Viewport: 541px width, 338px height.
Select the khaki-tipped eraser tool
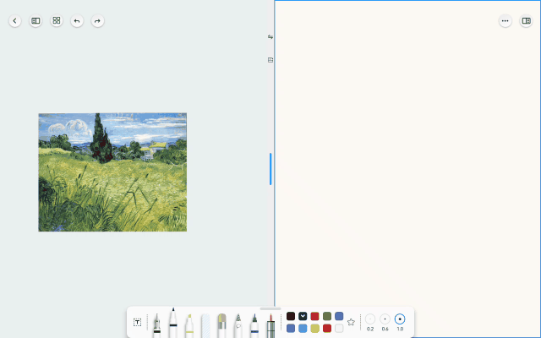pos(222,325)
